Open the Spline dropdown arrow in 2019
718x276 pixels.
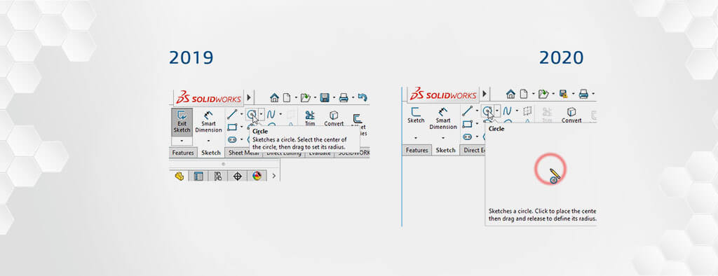[280, 114]
